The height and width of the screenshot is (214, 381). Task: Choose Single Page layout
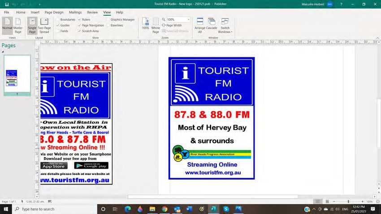click(32, 25)
